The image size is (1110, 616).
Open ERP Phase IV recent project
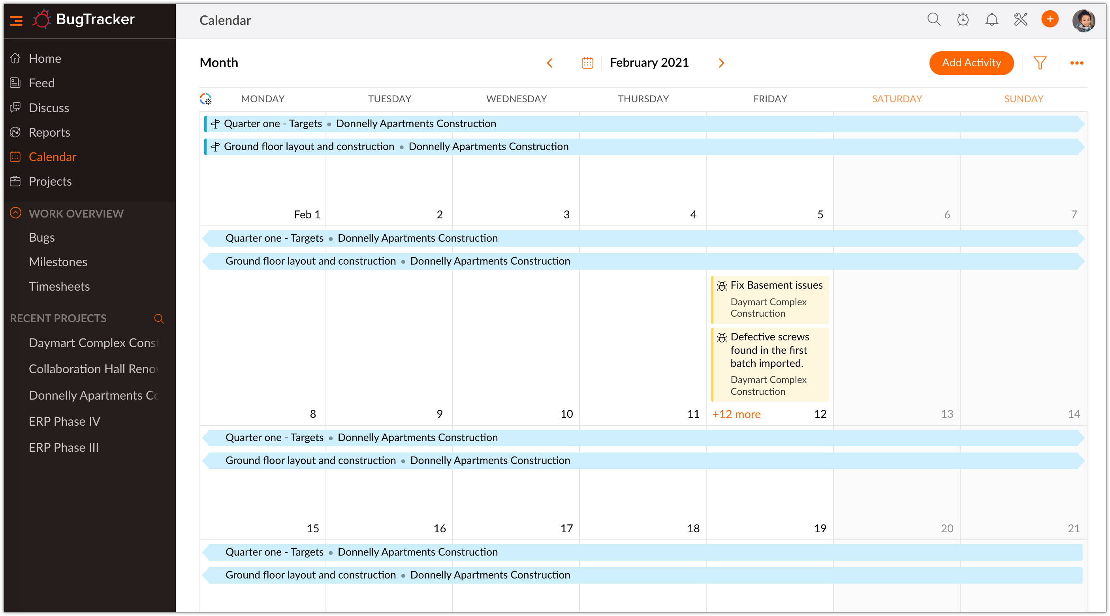(x=64, y=421)
